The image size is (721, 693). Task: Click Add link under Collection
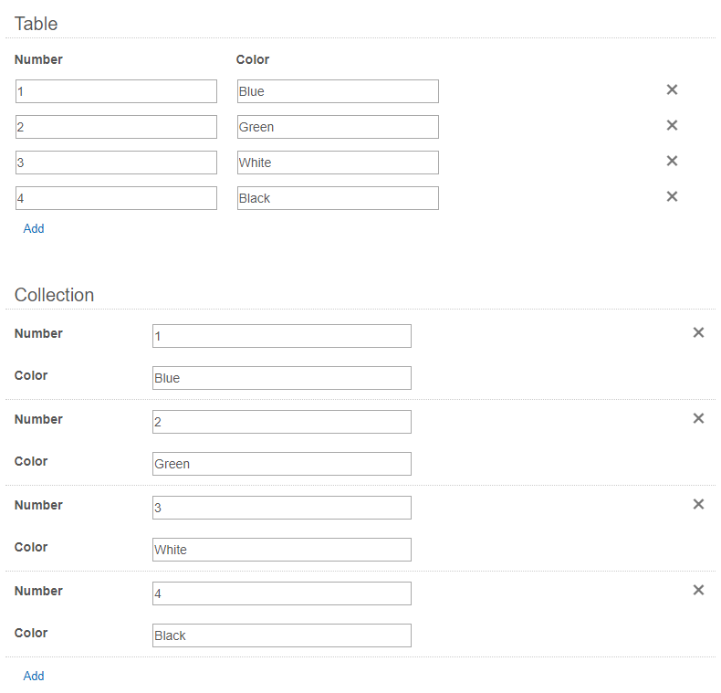34,676
